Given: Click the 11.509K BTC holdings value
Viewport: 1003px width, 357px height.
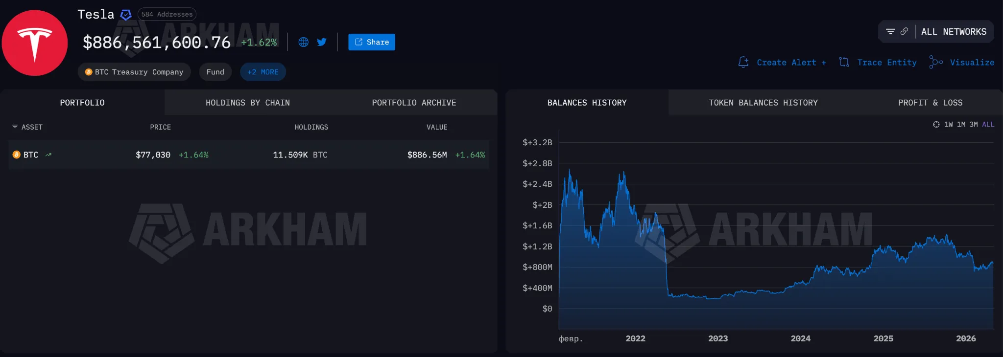Looking at the screenshot, I should click(300, 155).
